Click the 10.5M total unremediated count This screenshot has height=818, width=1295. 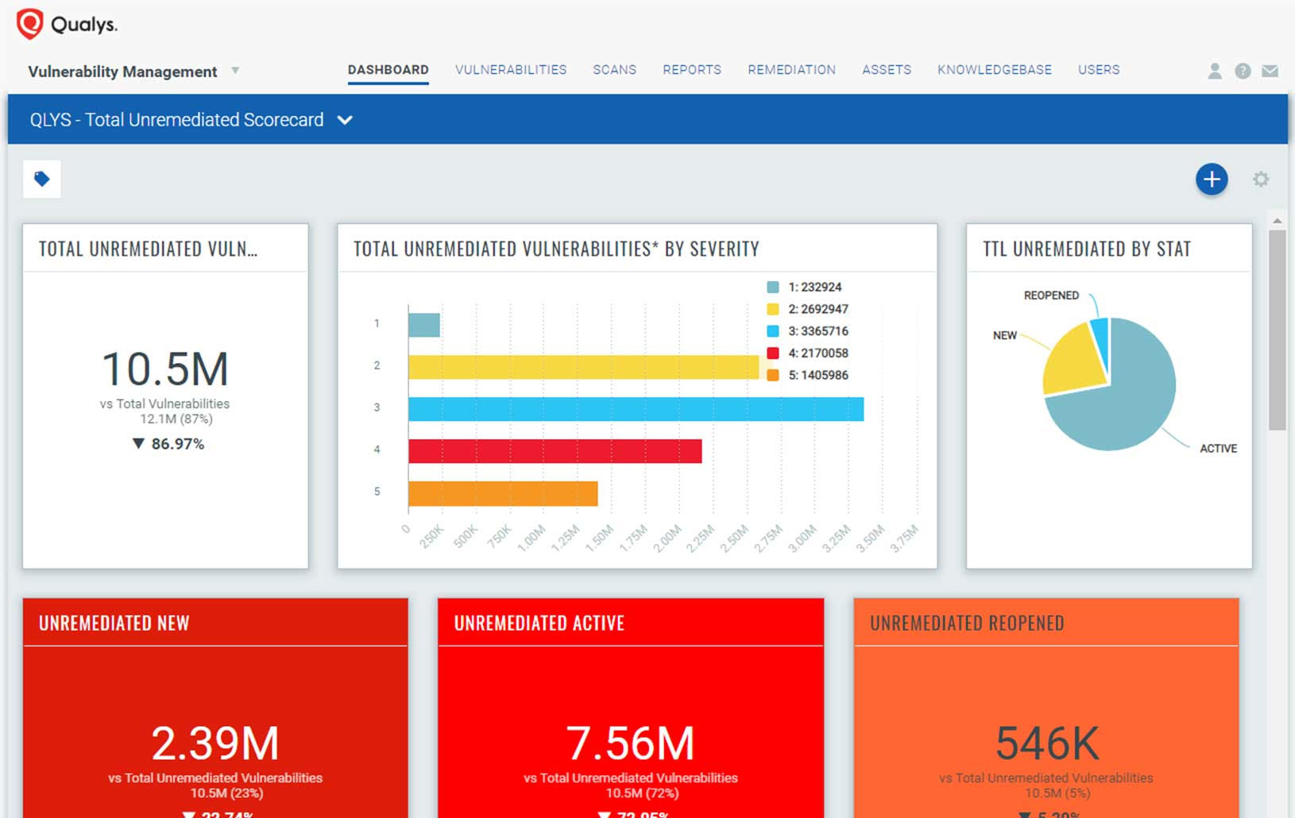click(165, 369)
